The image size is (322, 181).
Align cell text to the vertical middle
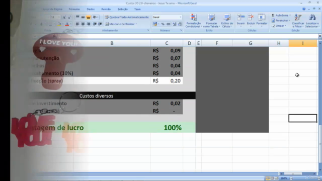point(83,17)
